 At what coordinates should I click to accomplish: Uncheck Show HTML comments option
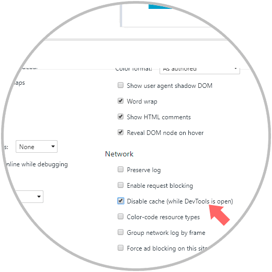[x=120, y=117]
